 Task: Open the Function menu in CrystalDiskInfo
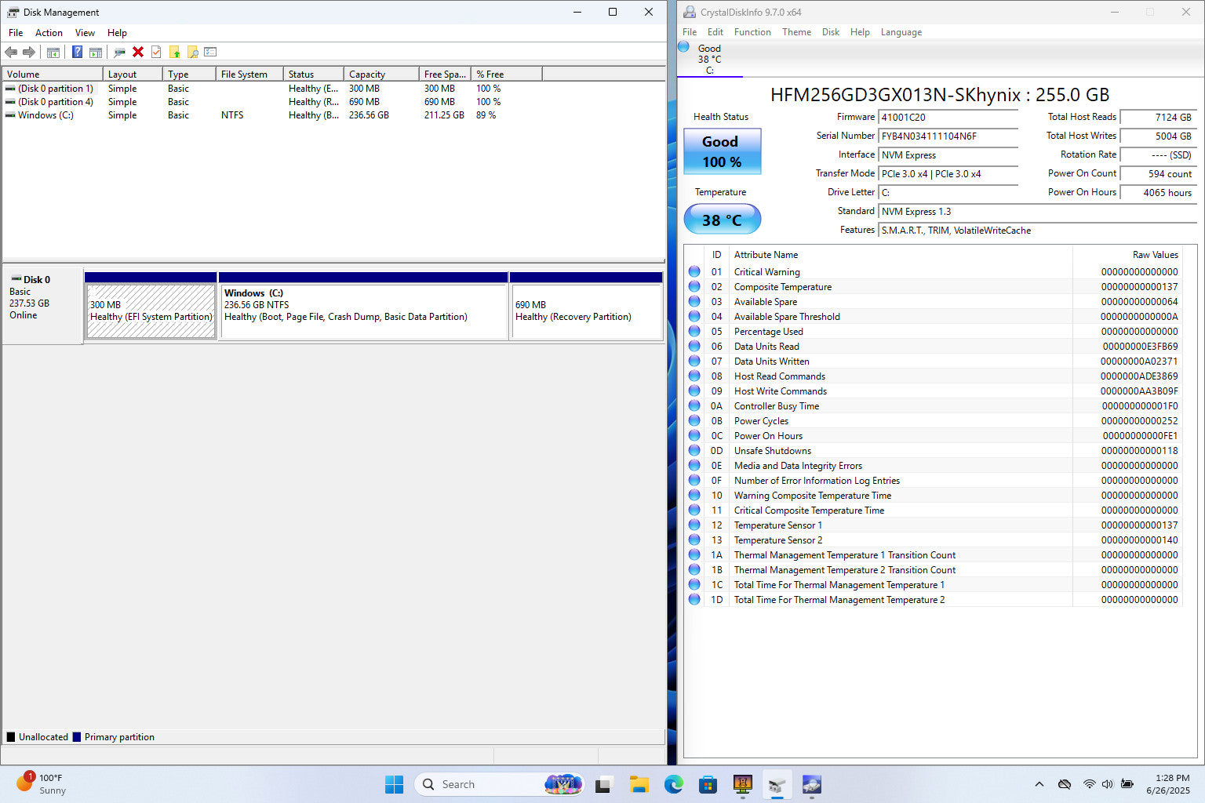pos(752,32)
